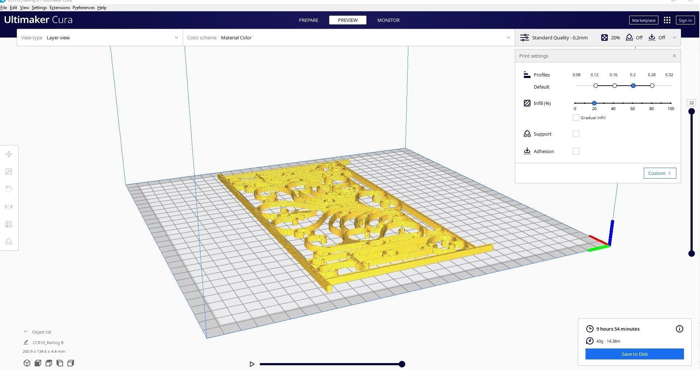Viewport: 700px width, 370px height.
Task: Open the Extensions menu
Action: pyautogui.click(x=60, y=7)
